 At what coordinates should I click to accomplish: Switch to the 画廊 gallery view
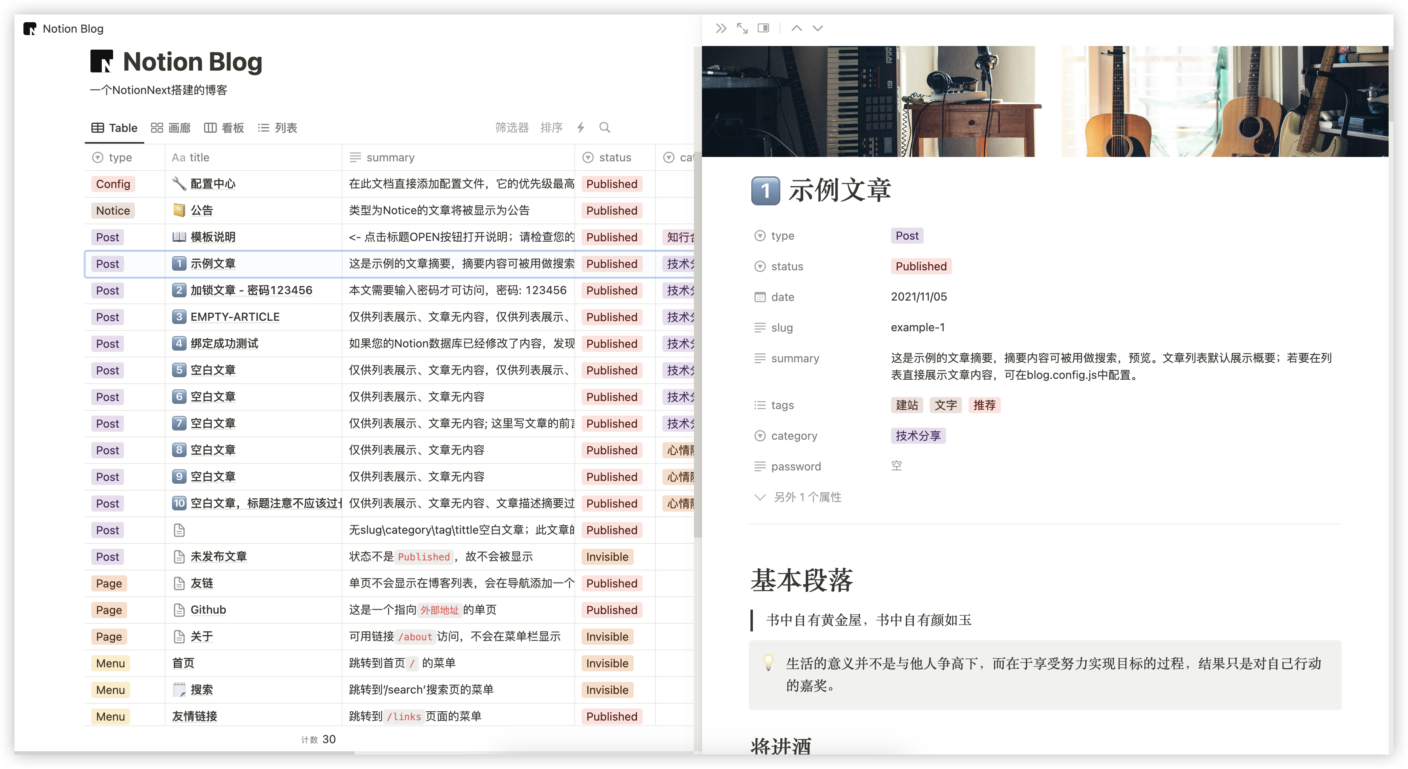(170, 128)
